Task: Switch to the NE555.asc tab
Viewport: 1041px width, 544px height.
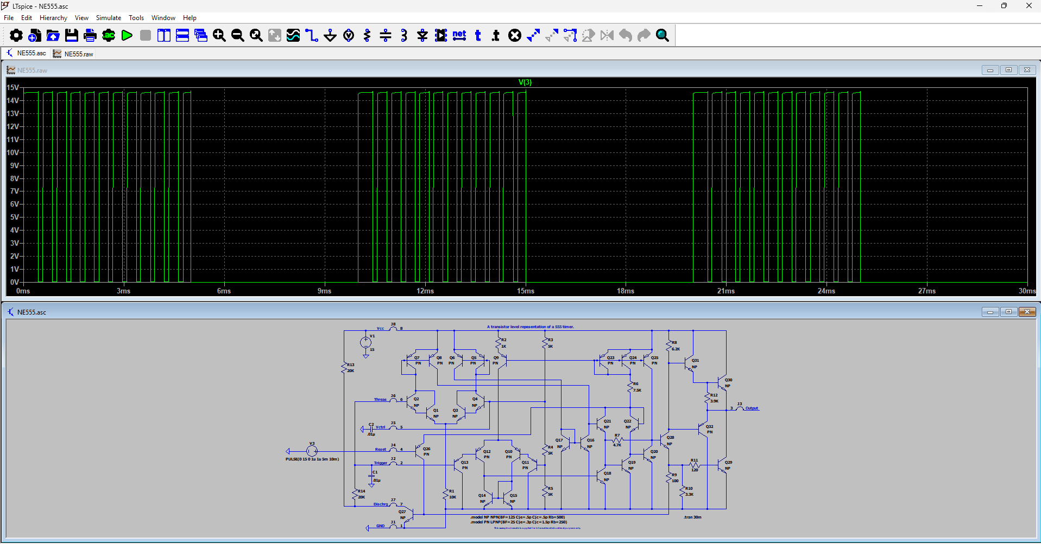Action: (26, 53)
